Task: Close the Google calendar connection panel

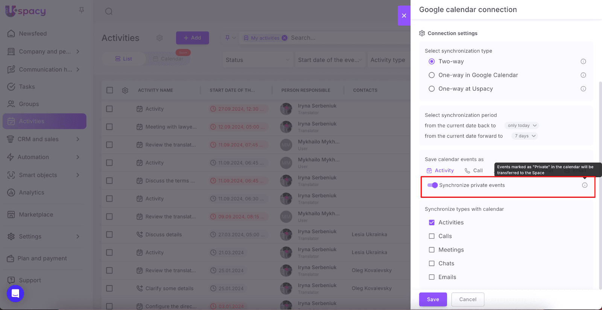Action: click(x=404, y=15)
